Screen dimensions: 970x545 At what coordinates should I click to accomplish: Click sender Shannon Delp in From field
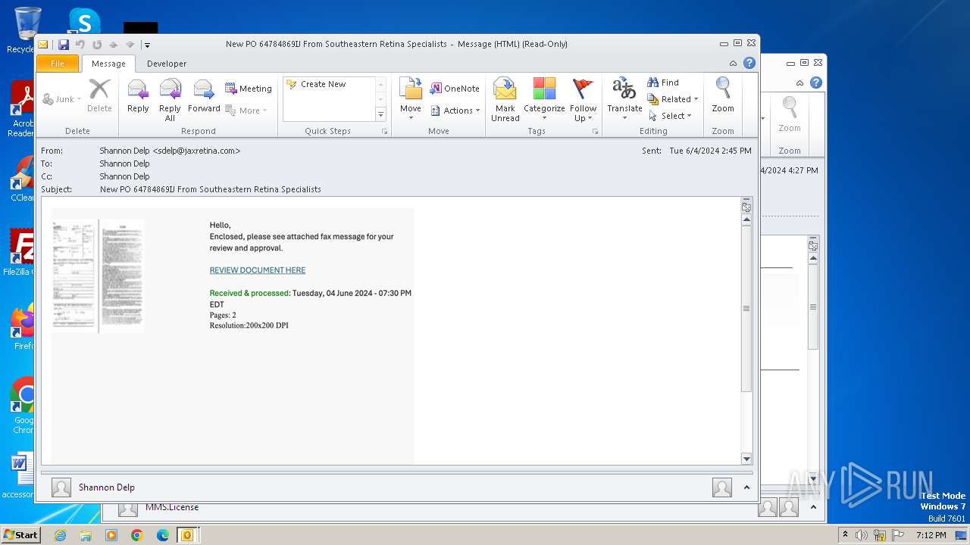pos(170,151)
